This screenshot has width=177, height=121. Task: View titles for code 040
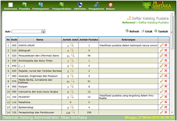click(72, 65)
